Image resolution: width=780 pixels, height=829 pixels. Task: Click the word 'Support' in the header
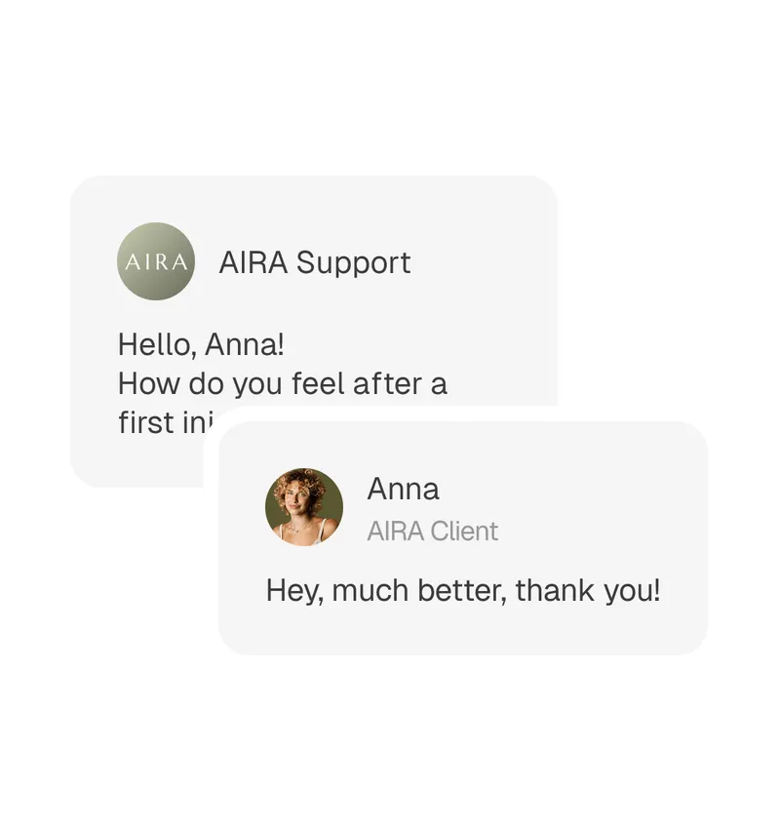353,262
